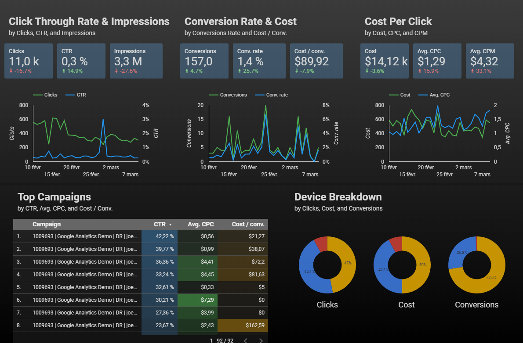Click the Cost Per Click heading
The height and width of the screenshot is (343, 523).
coord(398,21)
